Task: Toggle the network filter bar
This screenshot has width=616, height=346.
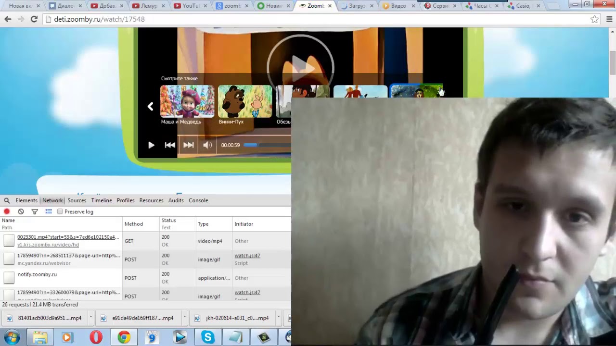Action: [35, 211]
